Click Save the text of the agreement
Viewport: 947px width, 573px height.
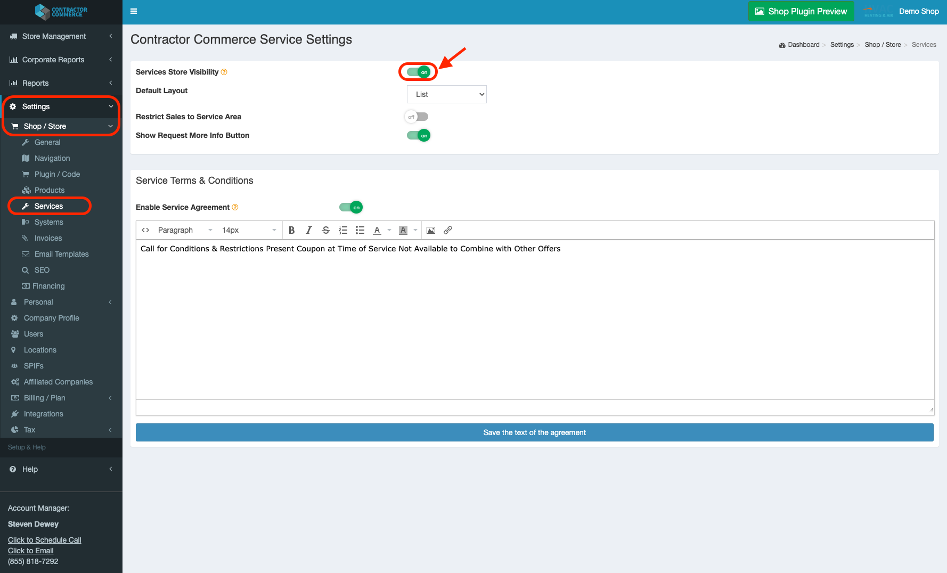tap(534, 432)
